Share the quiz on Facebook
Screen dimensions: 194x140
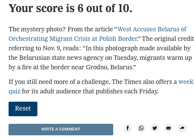click(x=127, y=128)
